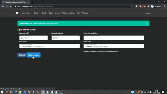
Task: Open the orange cloud extension icon
Action: [144, 6]
